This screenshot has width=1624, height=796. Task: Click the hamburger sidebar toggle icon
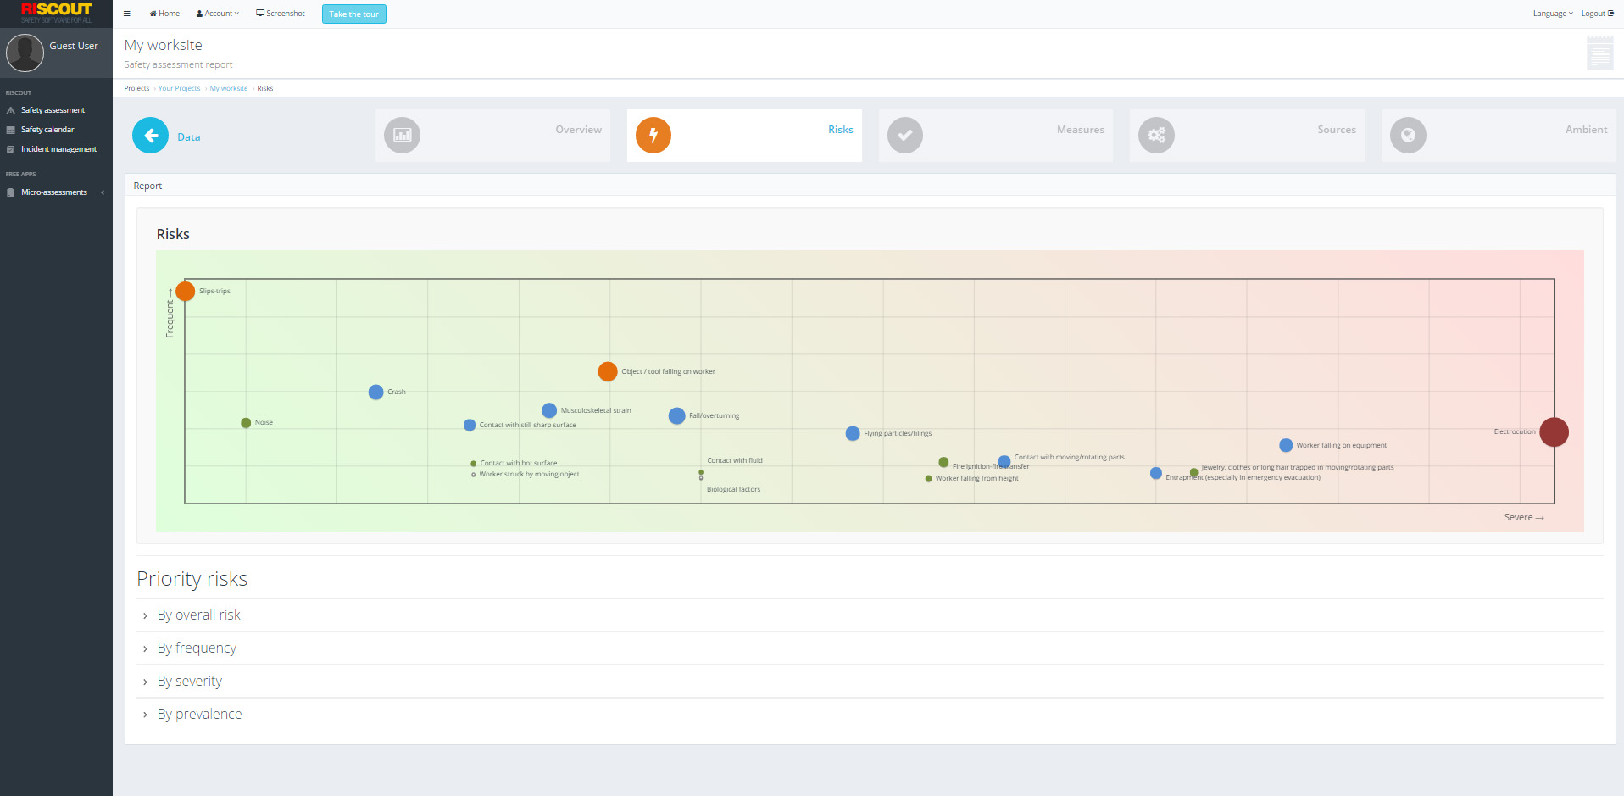tap(127, 14)
